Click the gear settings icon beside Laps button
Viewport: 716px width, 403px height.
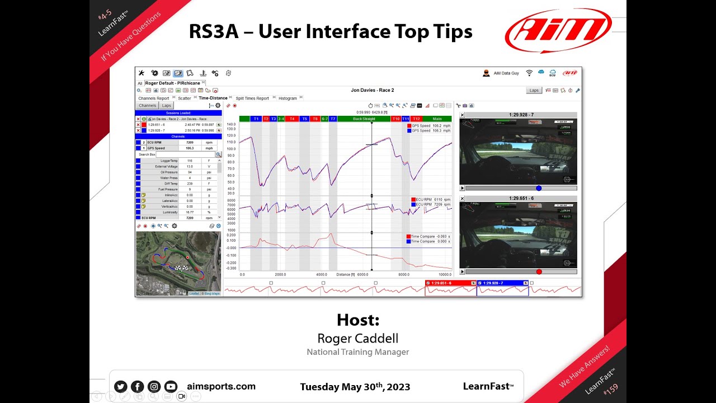point(218,105)
